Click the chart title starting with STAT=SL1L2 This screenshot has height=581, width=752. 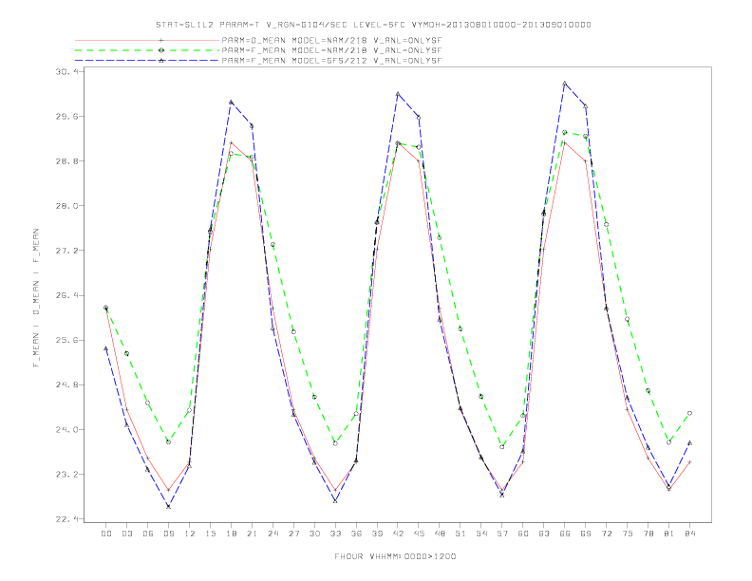point(373,25)
